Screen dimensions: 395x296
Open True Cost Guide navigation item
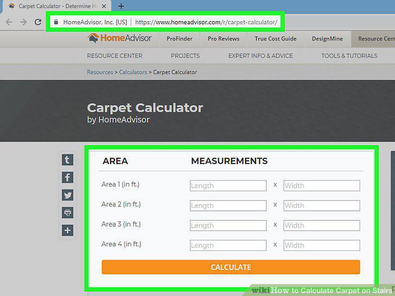point(275,39)
